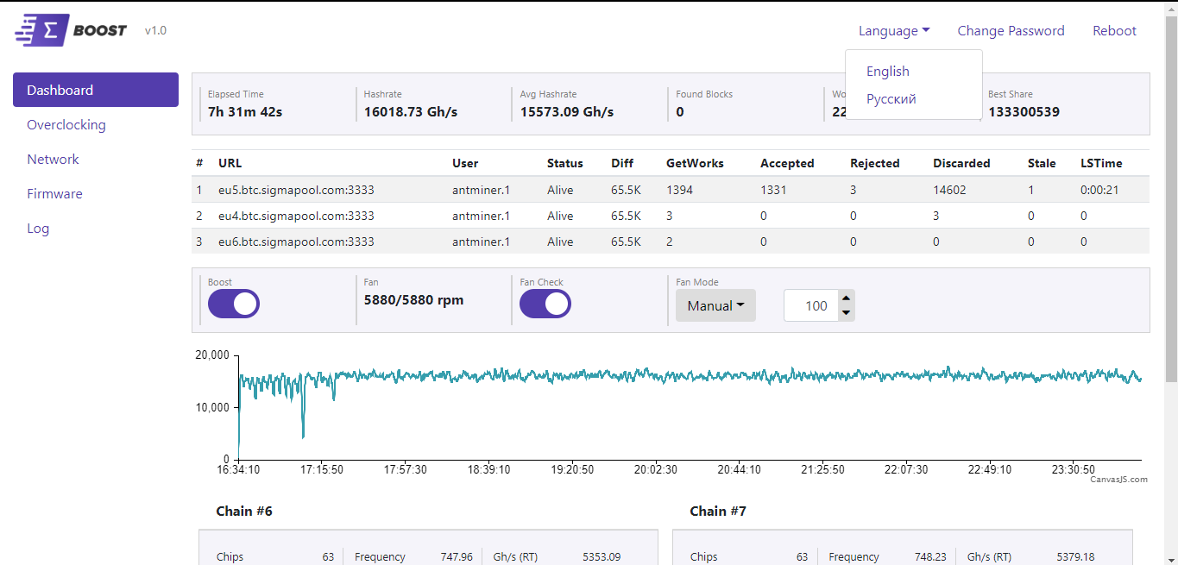The width and height of the screenshot is (1178, 565).
Task: Open the Fan Mode Manual dropdown
Action: (715, 305)
